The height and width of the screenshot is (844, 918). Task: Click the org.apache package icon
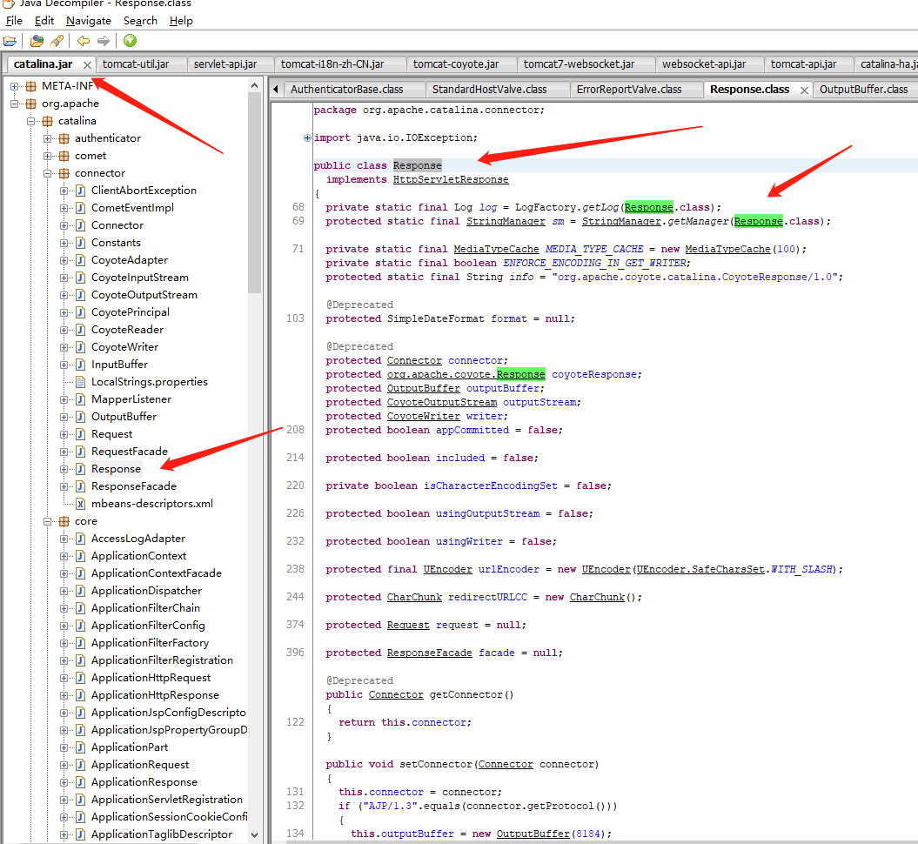coord(31,104)
